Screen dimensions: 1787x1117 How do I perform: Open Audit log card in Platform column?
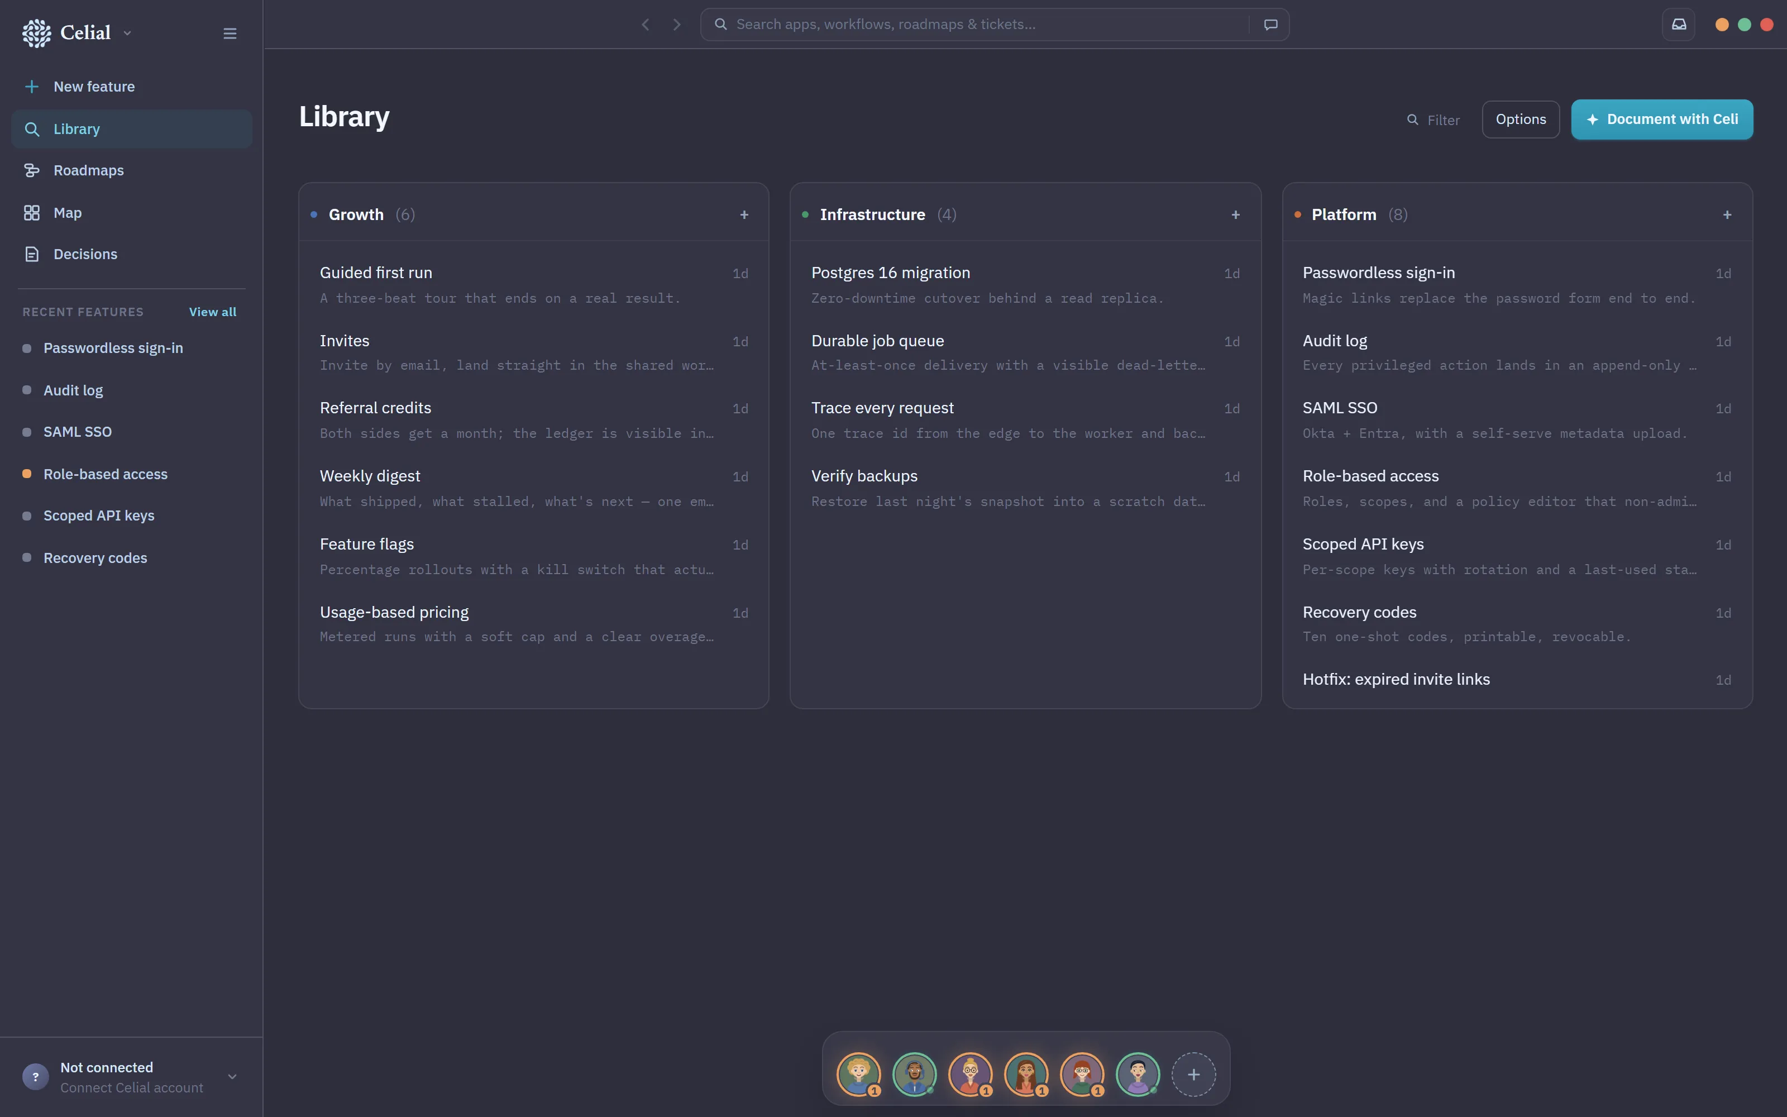click(x=1517, y=352)
